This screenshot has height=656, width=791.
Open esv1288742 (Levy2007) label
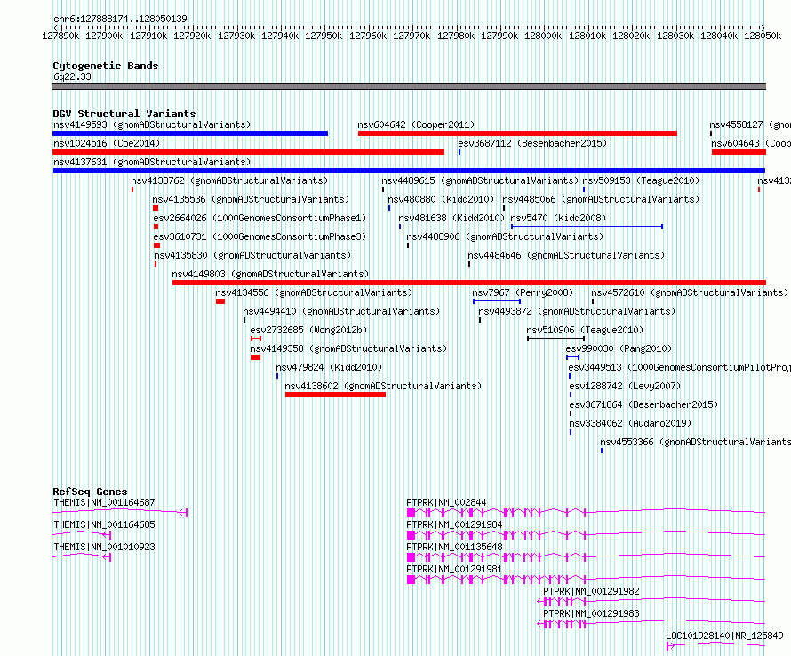pos(625,386)
